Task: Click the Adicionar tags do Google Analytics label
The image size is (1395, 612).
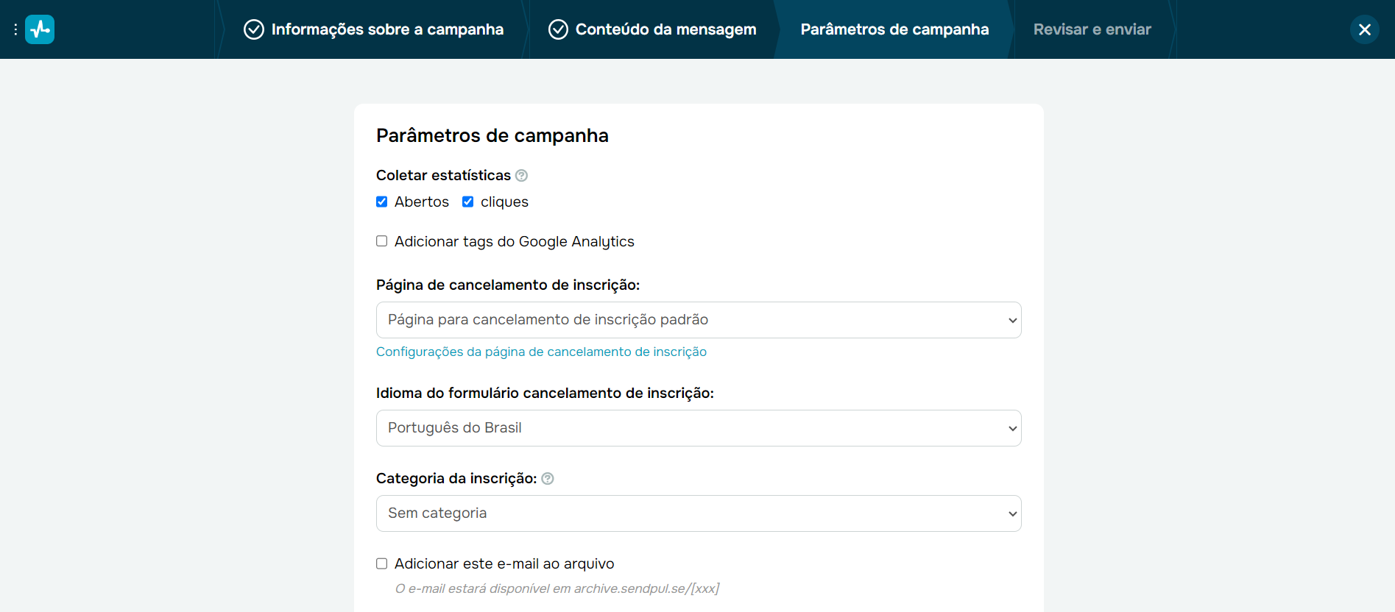Action: click(x=514, y=242)
